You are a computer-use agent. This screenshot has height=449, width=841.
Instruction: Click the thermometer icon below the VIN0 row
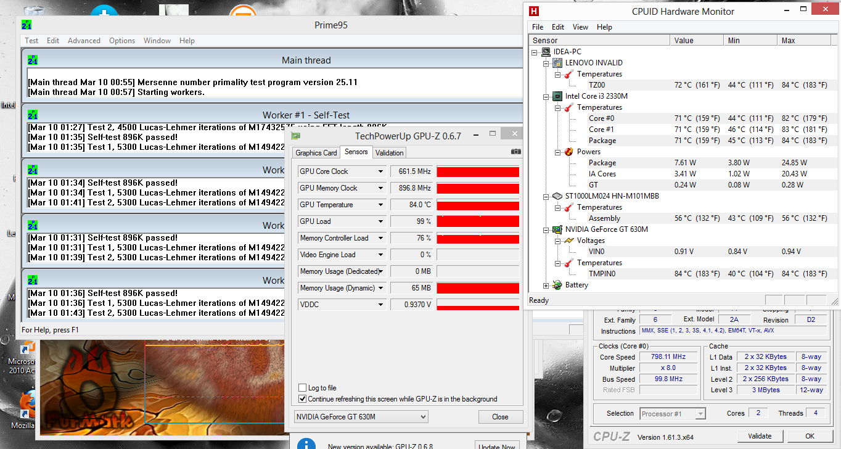coord(568,263)
